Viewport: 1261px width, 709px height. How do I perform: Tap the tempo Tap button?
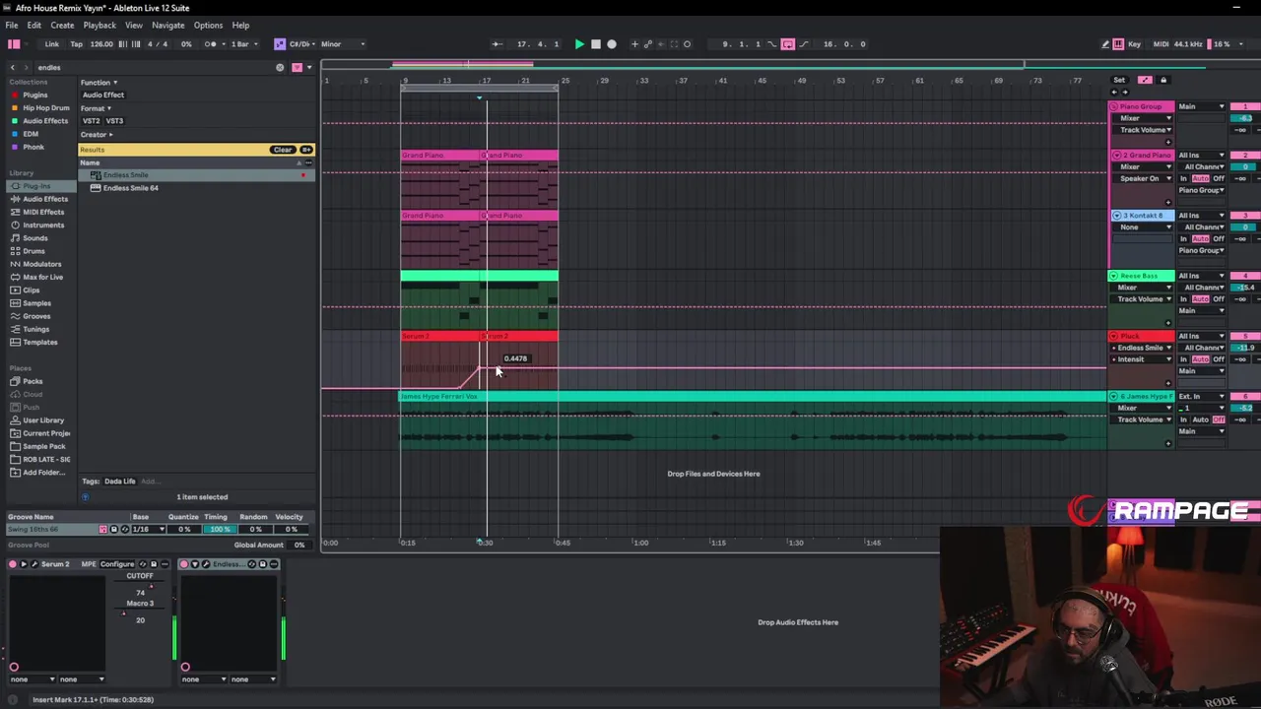[76, 43]
